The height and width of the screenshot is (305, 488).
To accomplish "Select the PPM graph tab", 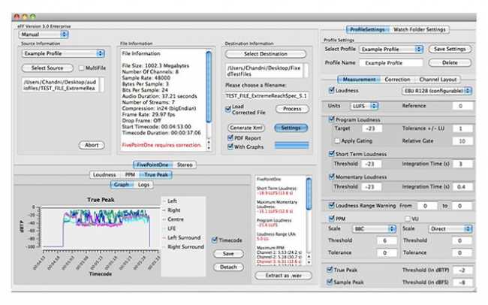I will tap(130, 175).
